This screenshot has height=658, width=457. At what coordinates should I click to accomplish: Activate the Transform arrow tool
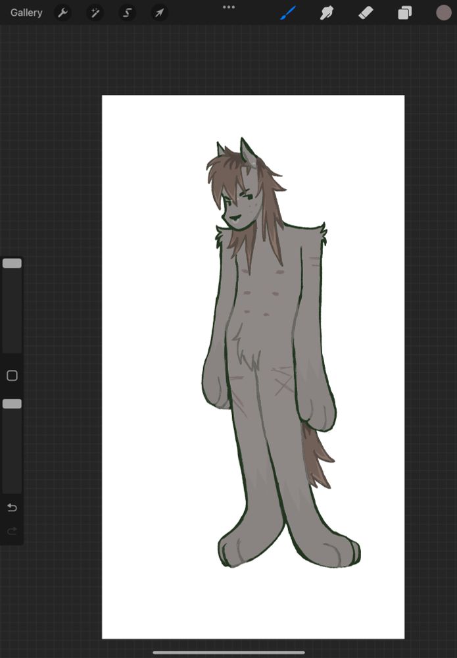159,13
